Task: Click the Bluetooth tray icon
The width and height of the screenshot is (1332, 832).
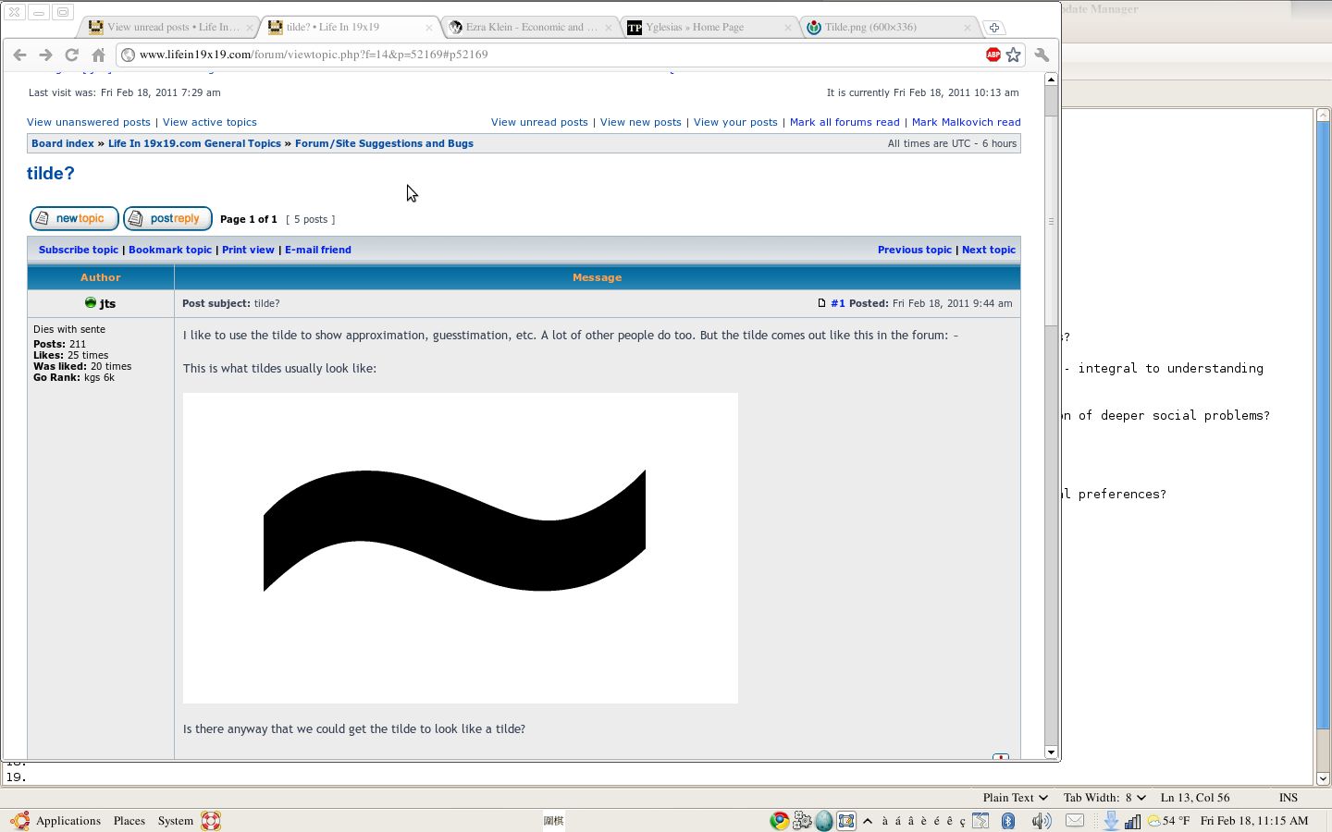Action: [1008, 821]
